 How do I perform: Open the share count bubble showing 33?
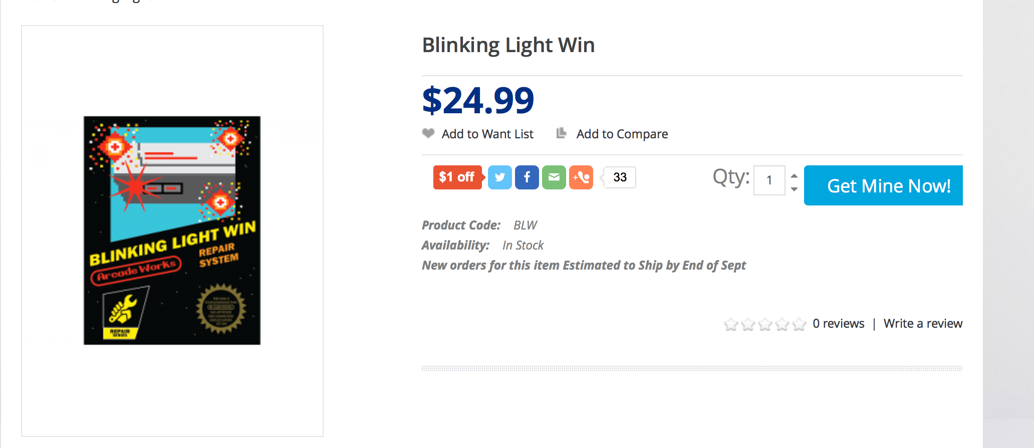point(620,177)
